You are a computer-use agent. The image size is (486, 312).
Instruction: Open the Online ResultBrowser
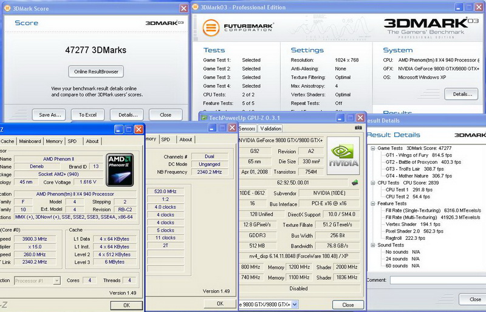tap(96, 72)
